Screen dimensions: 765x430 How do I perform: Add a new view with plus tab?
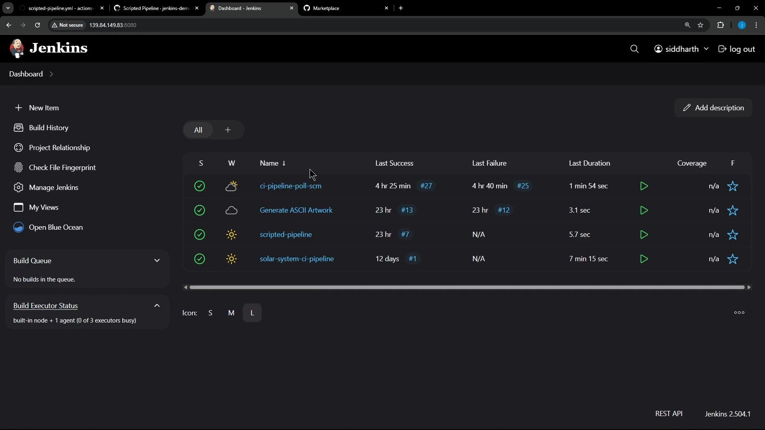click(228, 130)
